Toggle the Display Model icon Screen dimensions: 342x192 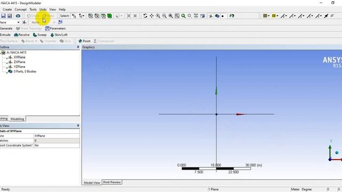click(217, 16)
